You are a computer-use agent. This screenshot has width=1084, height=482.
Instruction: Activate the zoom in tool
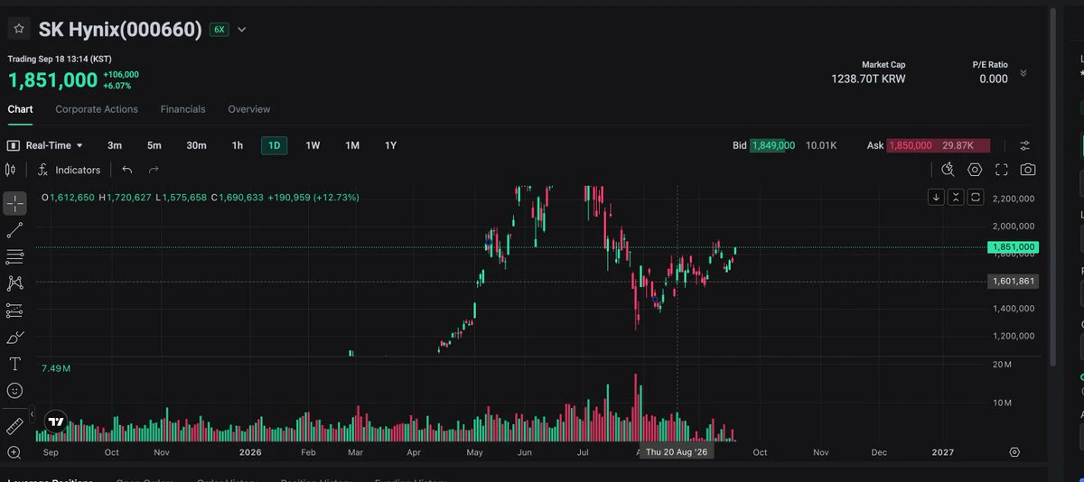(14, 452)
